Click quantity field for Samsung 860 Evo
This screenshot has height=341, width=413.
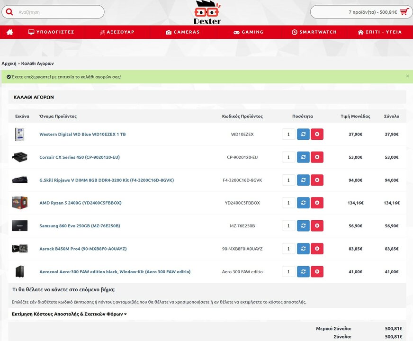coord(288,225)
